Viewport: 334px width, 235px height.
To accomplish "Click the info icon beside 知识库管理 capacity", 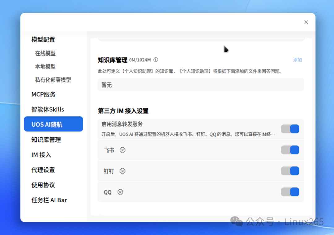I will pos(156,60).
